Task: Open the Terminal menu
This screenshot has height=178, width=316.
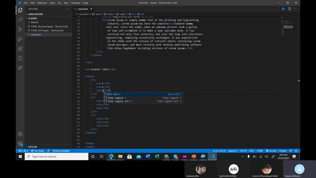Action: tap(76, 3)
